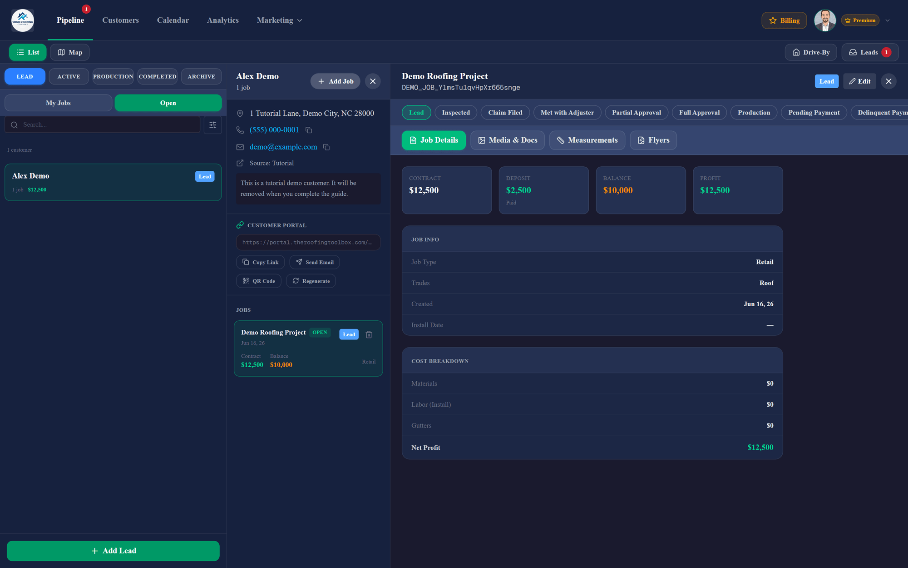
Task: Set job status to Full Approval
Action: click(699, 113)
